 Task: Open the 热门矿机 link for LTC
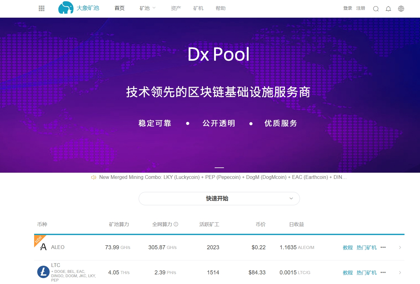tap(367, 273)
